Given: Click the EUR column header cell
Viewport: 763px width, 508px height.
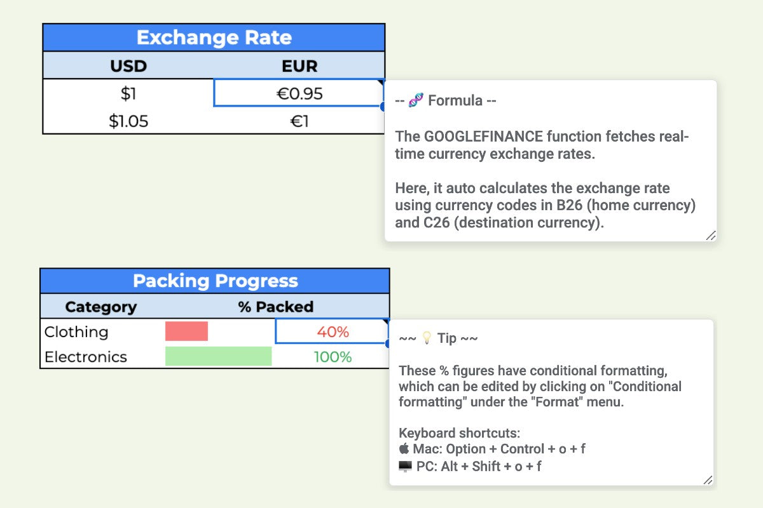Looking at the screenshot, I should coord(299,65).
